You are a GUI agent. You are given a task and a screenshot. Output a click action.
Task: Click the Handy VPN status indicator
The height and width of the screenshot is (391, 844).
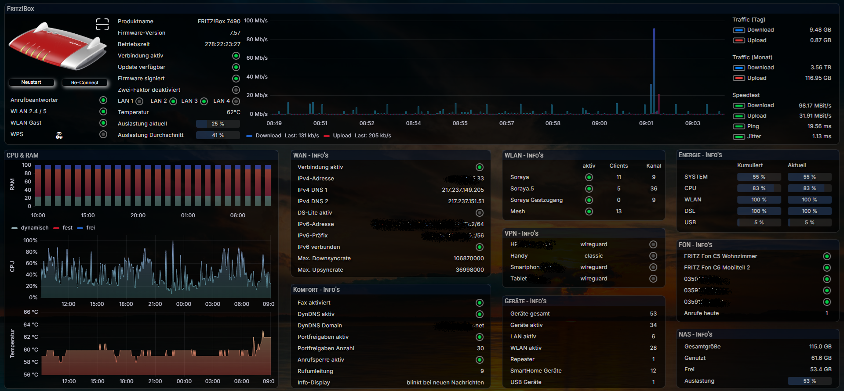pos(653,256)
